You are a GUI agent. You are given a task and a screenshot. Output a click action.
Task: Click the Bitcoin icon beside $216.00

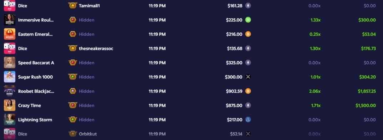pyautogui.click(x=248, y=34)
